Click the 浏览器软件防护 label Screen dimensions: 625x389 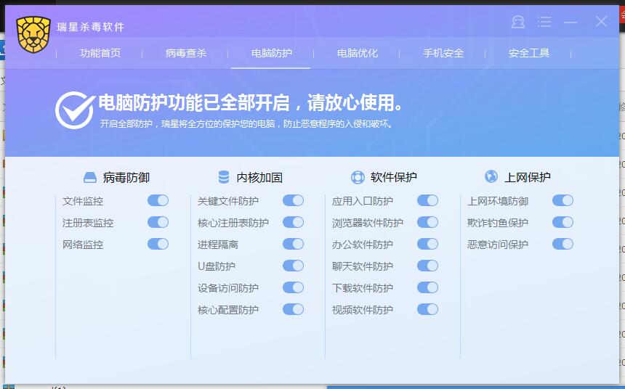368,223
